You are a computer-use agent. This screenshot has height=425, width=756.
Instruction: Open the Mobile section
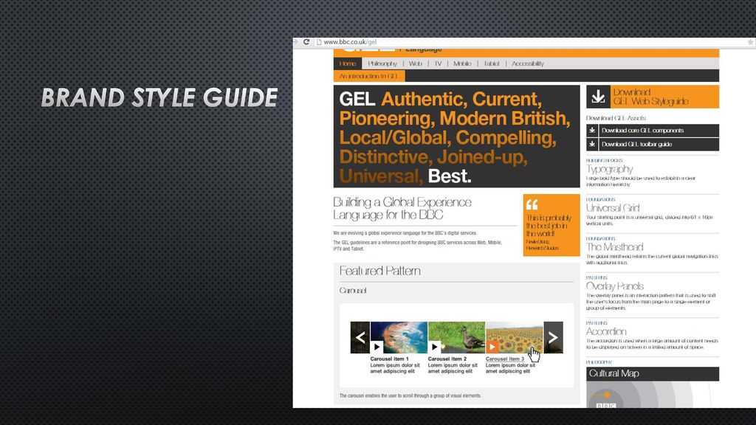point(462,63)
